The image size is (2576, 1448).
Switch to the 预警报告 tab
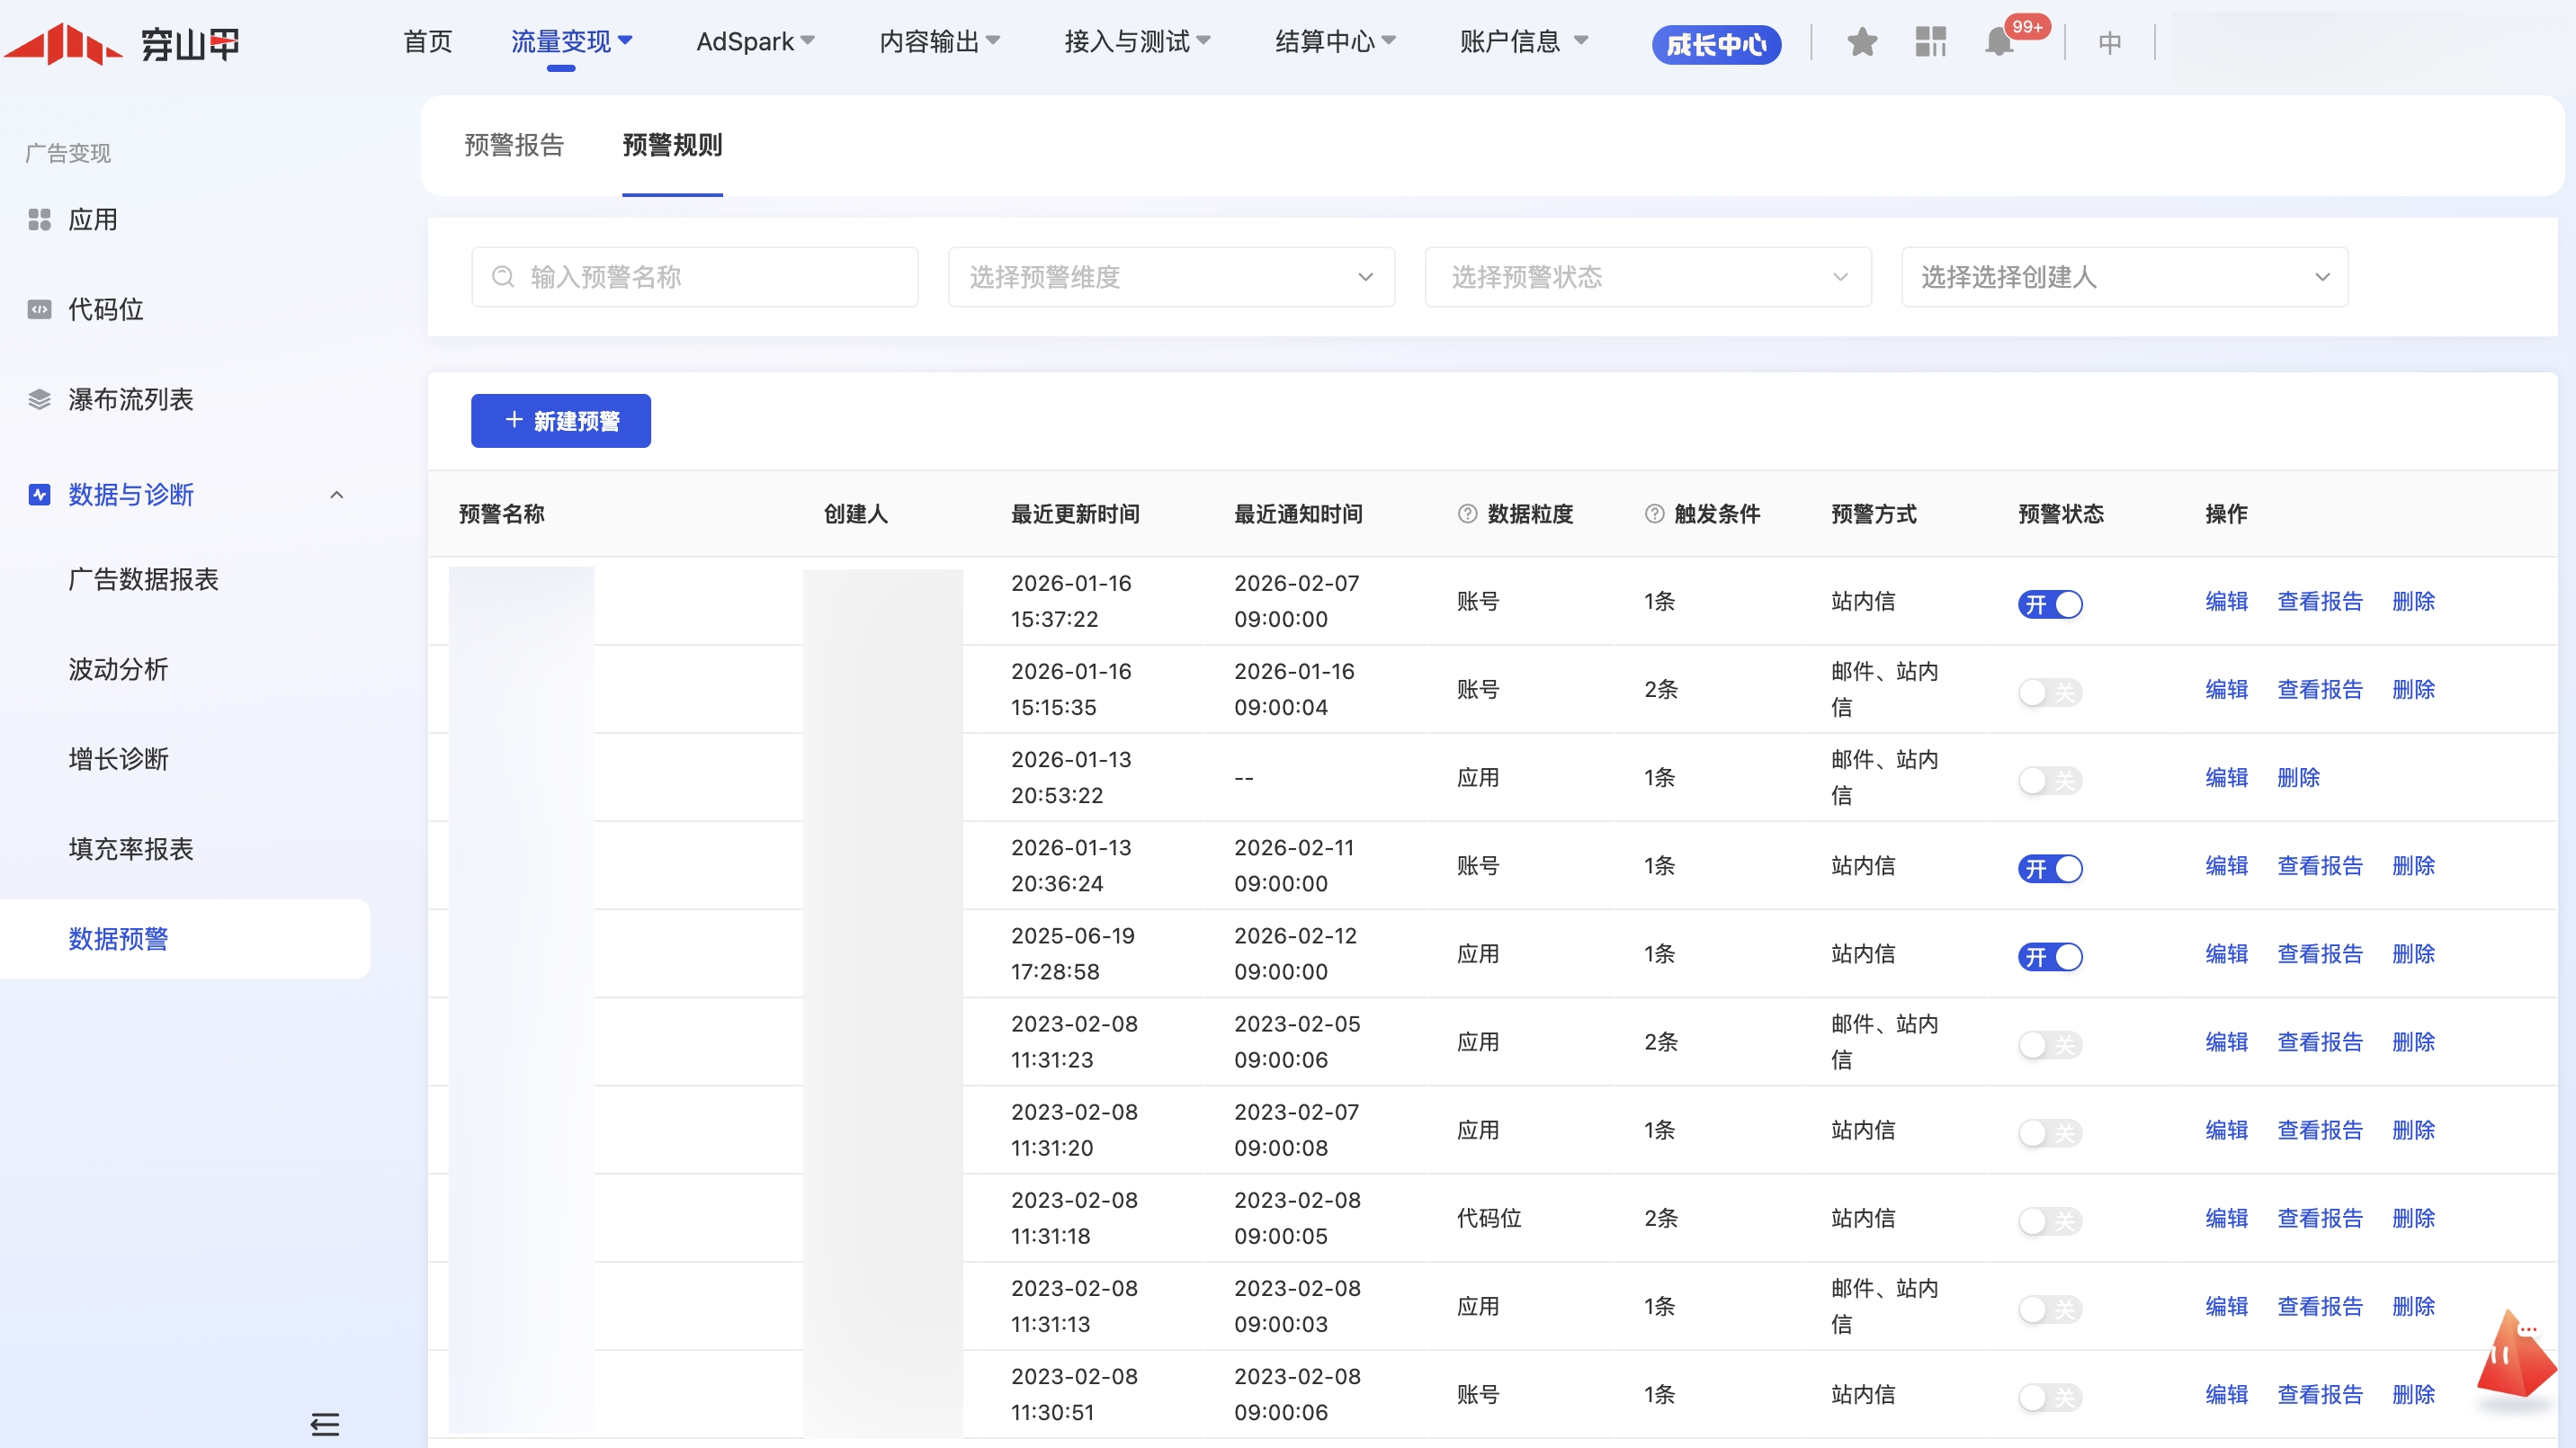point(514,145)
